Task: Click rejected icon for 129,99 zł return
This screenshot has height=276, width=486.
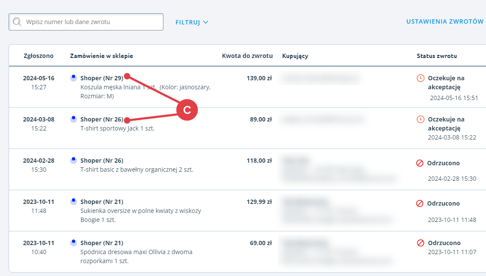Action: pos(420,203)
